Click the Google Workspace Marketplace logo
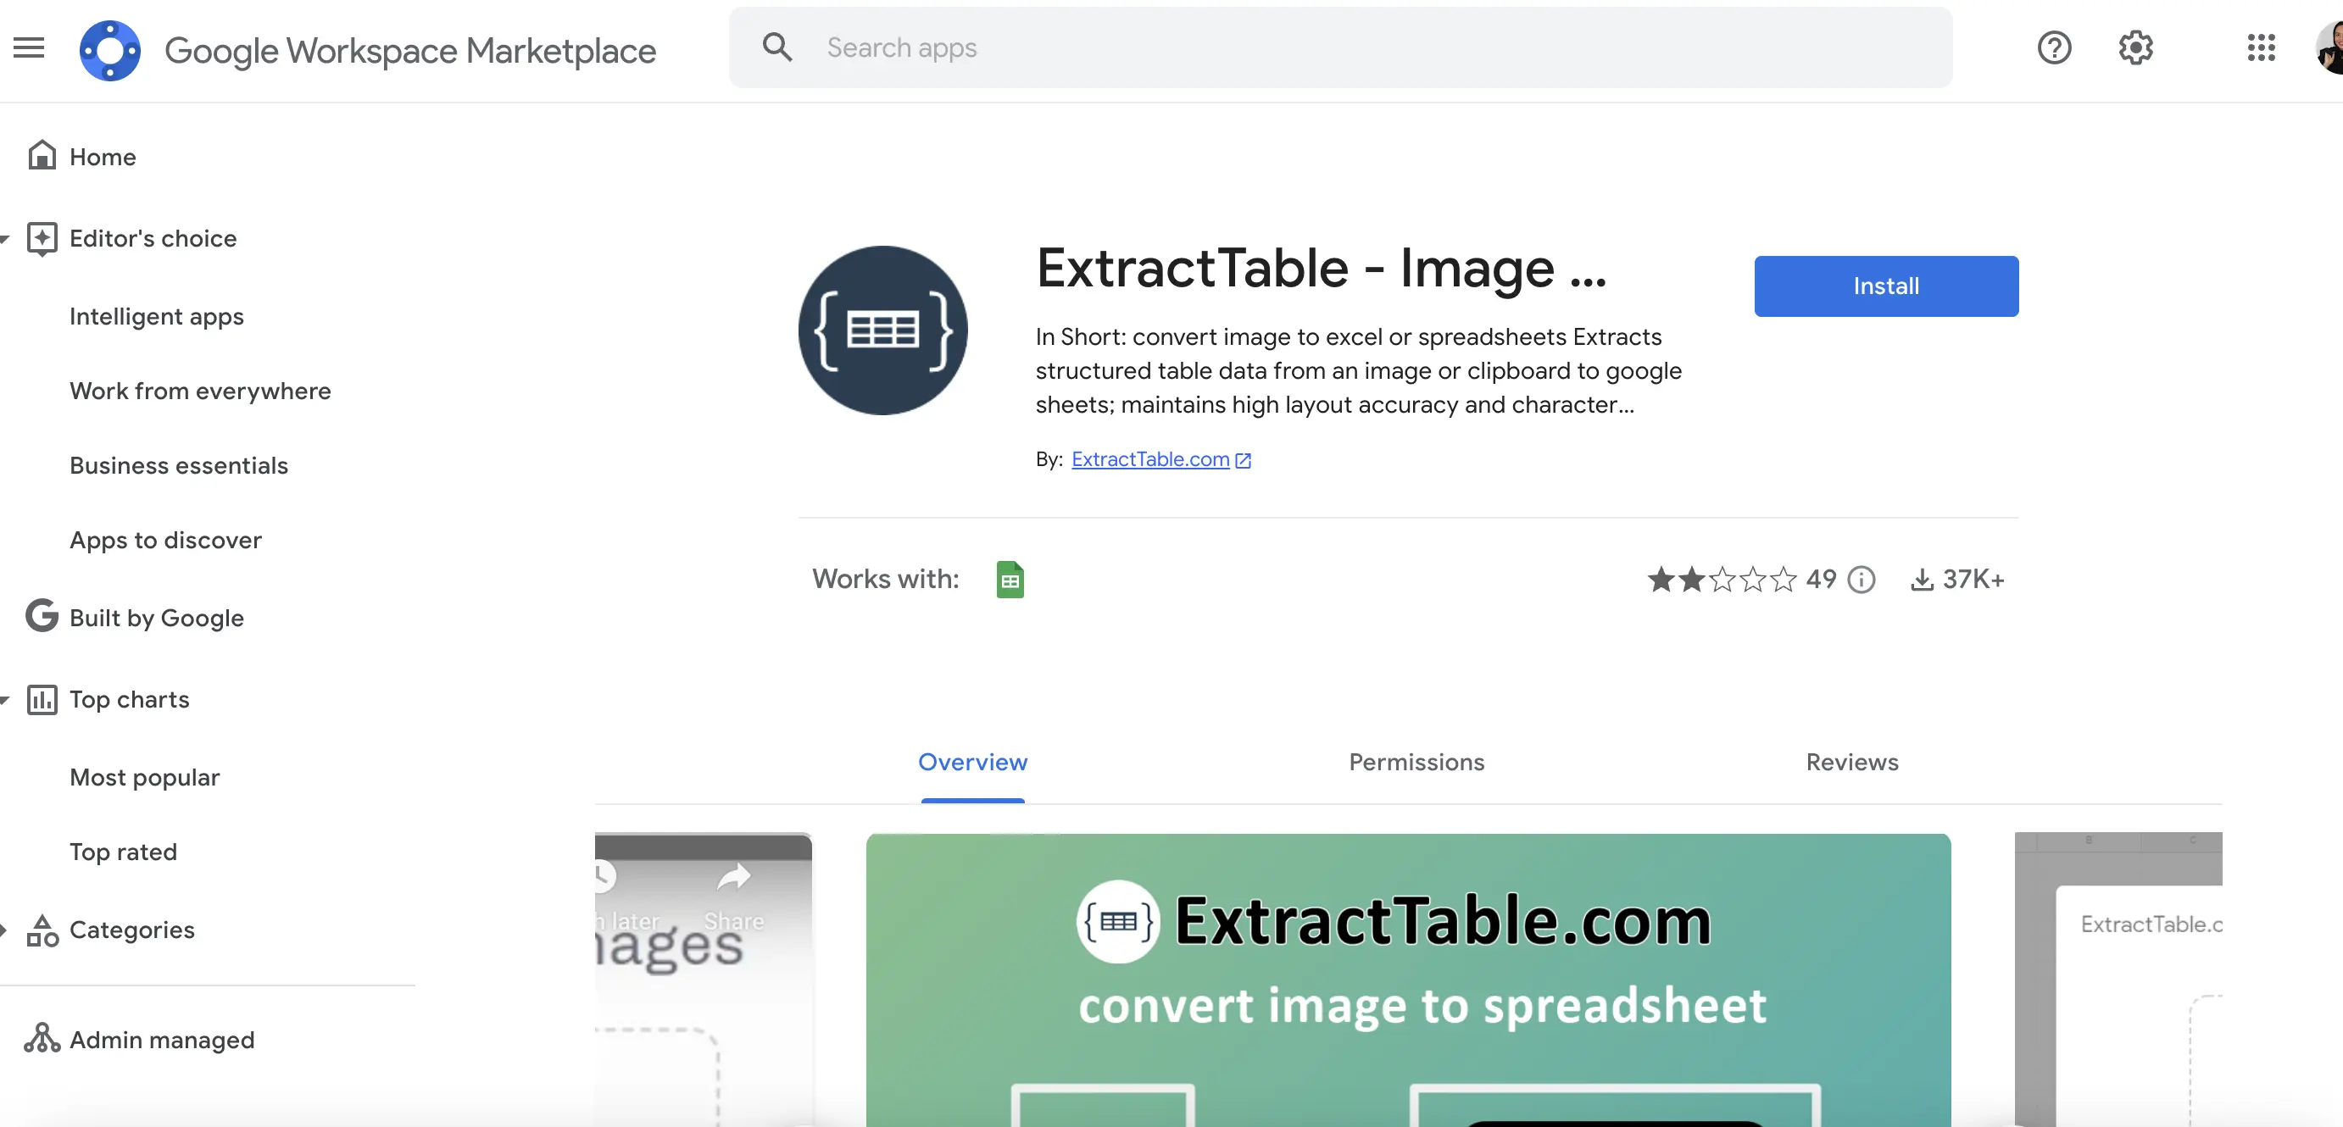This screenshot has height=1127, width=2343. click(110, 50)
